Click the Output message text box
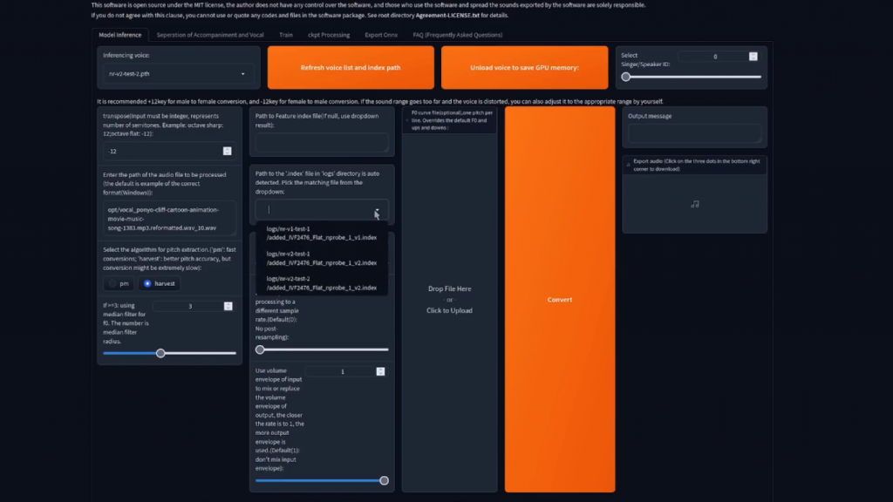This screenshot has width=893, height=502. (x=694, y=133)
